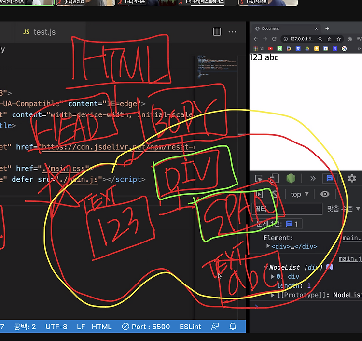Screen dimensions: 362x341
Task: Open the yellow Google Keep bookmark
Action: pyautogui.click(x=317, y=48)
